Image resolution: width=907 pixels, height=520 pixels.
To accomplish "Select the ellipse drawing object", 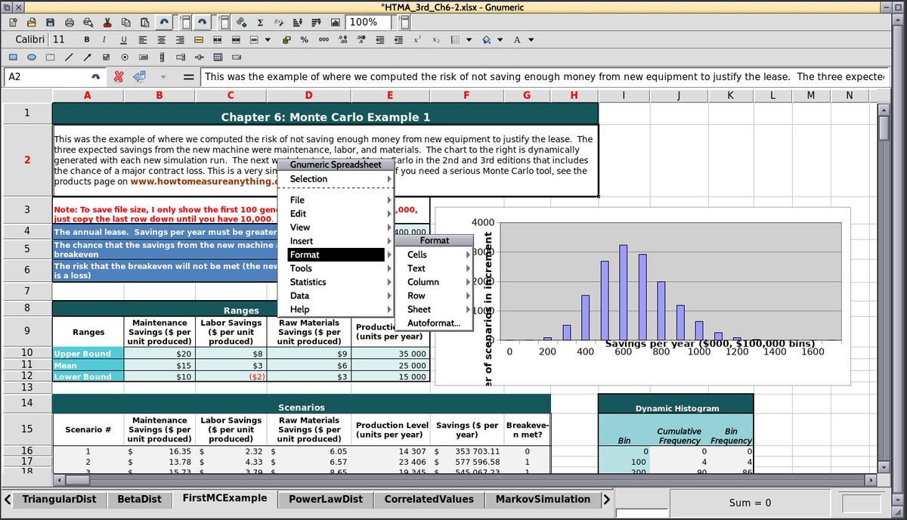I will pyautogui.click(x=32, y=57).
